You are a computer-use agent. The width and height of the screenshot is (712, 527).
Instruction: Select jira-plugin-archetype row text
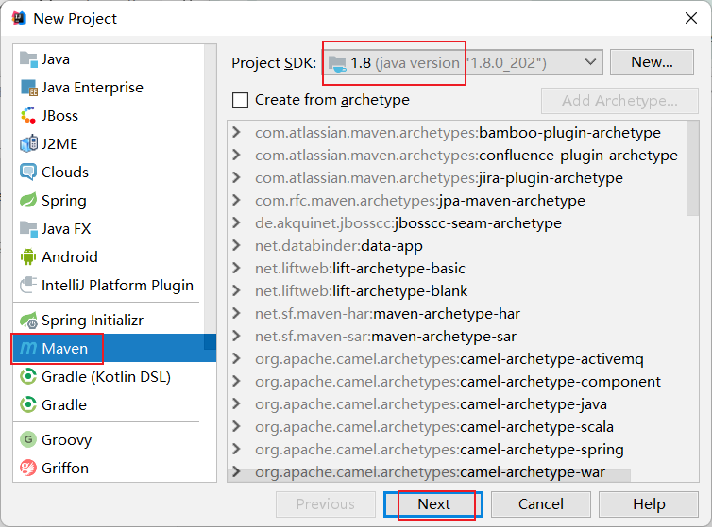[439, 178]
